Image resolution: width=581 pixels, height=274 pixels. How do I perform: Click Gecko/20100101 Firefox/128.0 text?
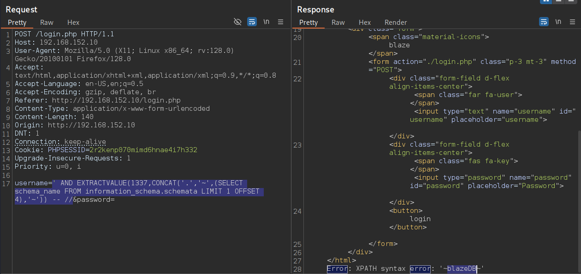coord(72,59)
